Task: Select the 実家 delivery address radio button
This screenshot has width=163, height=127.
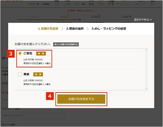Action: coord(20,74)
